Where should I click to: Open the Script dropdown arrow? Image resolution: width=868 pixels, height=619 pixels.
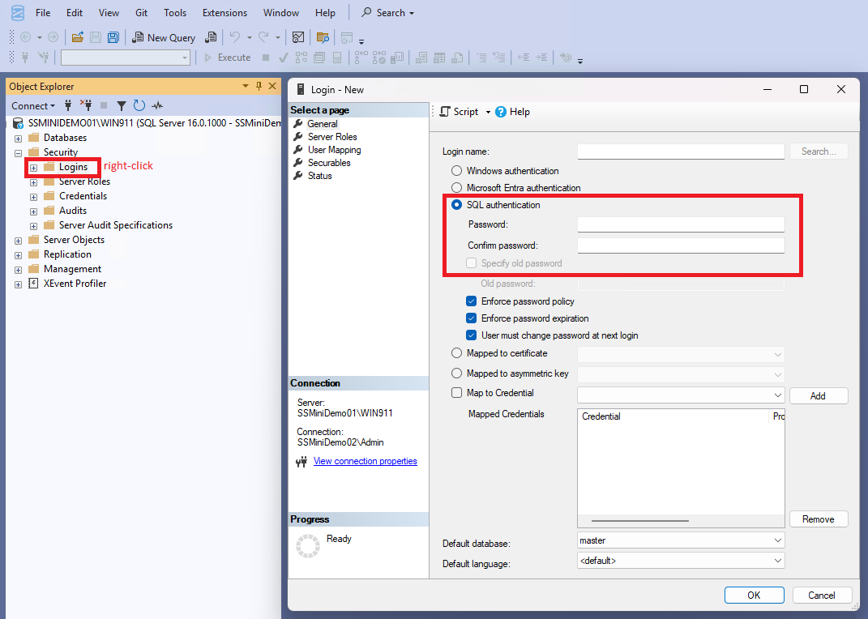[488, 113]
